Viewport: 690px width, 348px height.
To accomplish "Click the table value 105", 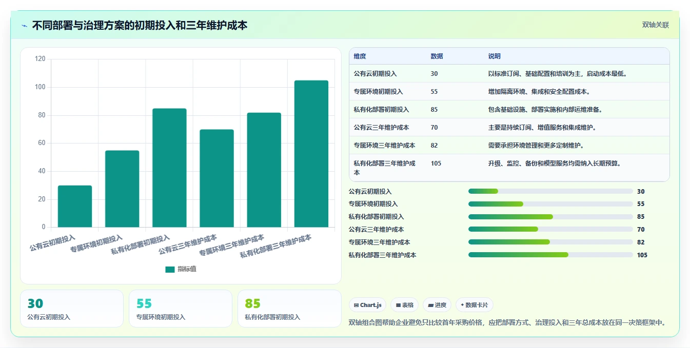I will [436, 163].
